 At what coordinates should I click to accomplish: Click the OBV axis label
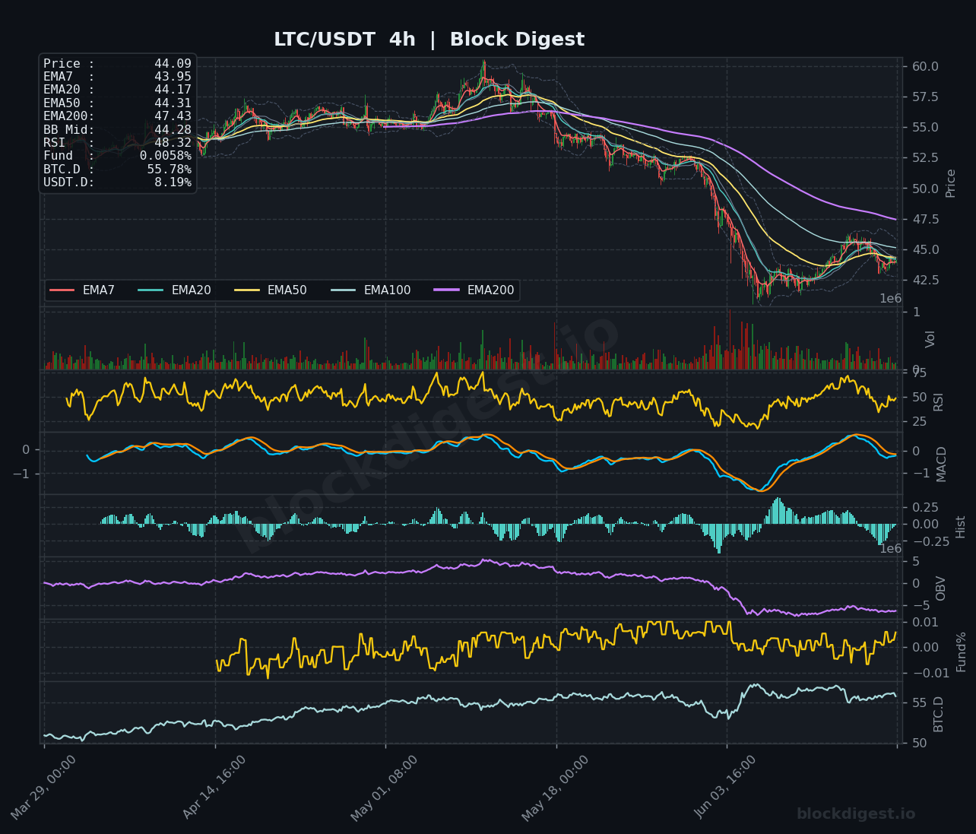(x=941, y=588)
